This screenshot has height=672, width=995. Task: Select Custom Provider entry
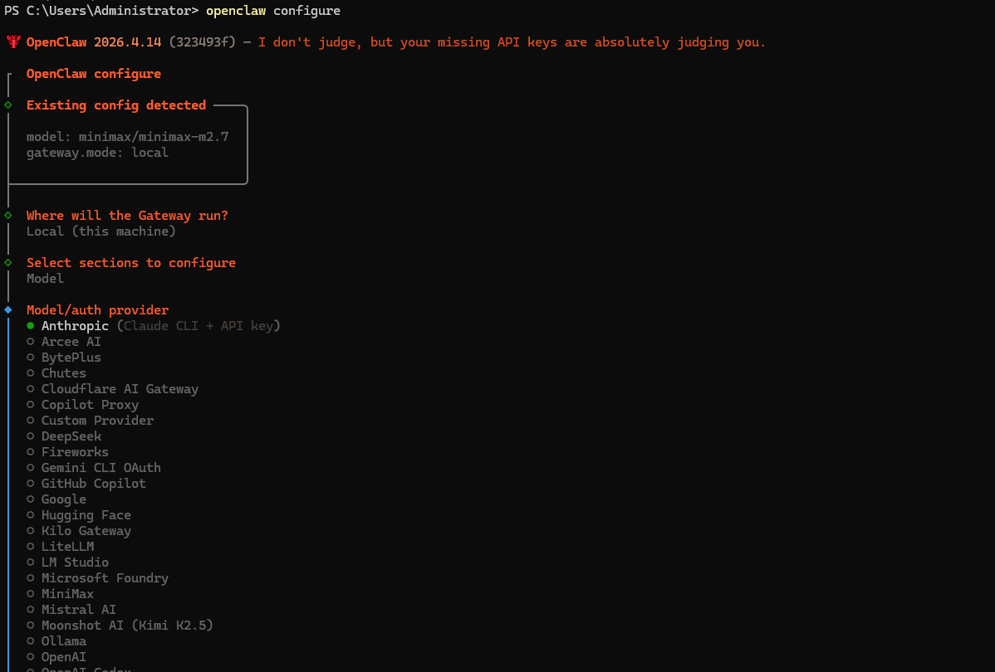coord(97,421)
